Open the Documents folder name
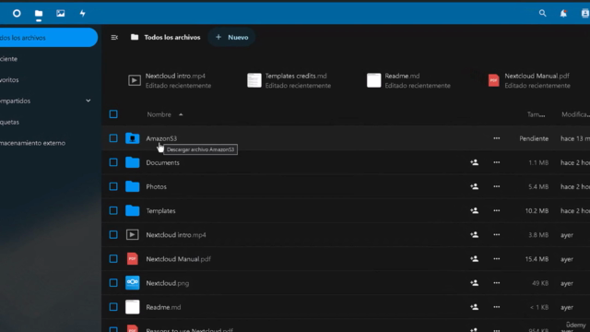590x332 pixels. pyautogui.click(x=162, y=162)
